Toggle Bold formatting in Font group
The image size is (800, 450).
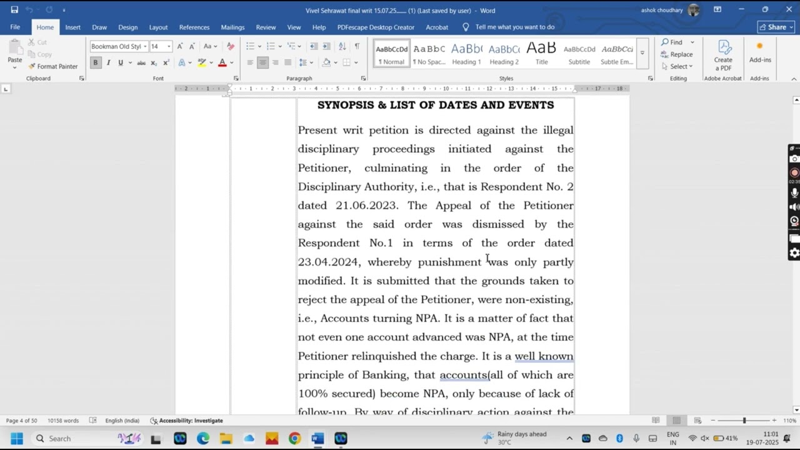[96, 62]
